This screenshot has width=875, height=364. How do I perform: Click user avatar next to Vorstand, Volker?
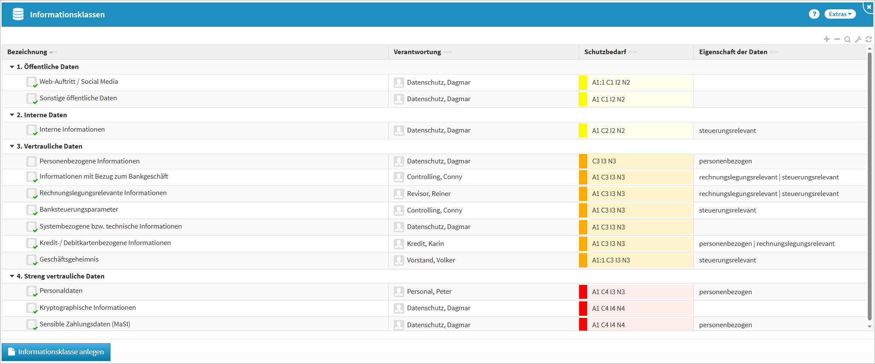398,260
